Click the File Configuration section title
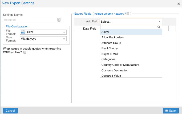 pyautogui.click(x=17, y=26)
